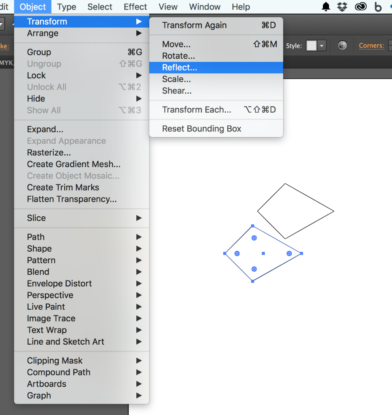Choose Reflect... from Transform submenu
This screenshot has height=415, width=392.
click(x=179, y=68)
